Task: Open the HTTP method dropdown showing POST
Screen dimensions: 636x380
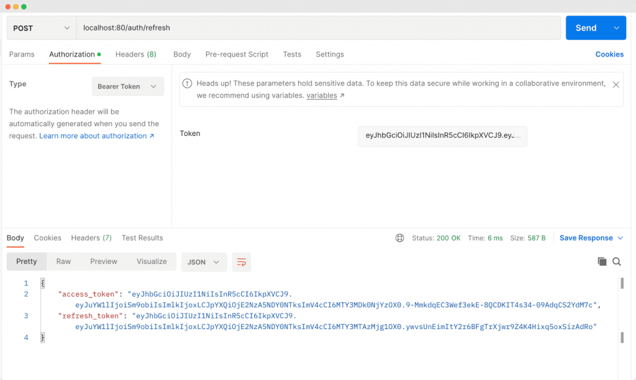Action: 40,27
